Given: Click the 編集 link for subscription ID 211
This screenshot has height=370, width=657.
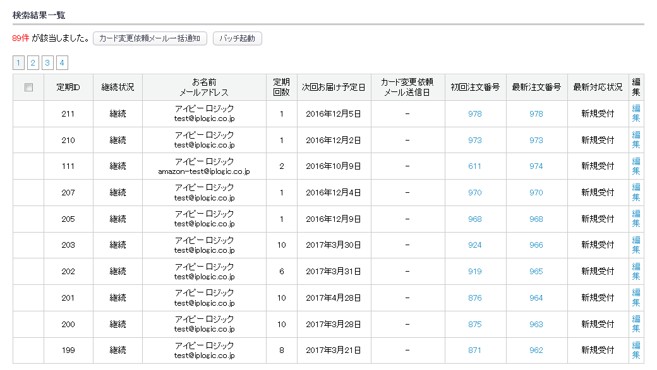Looking at the screenshot, I should (636, 113).
